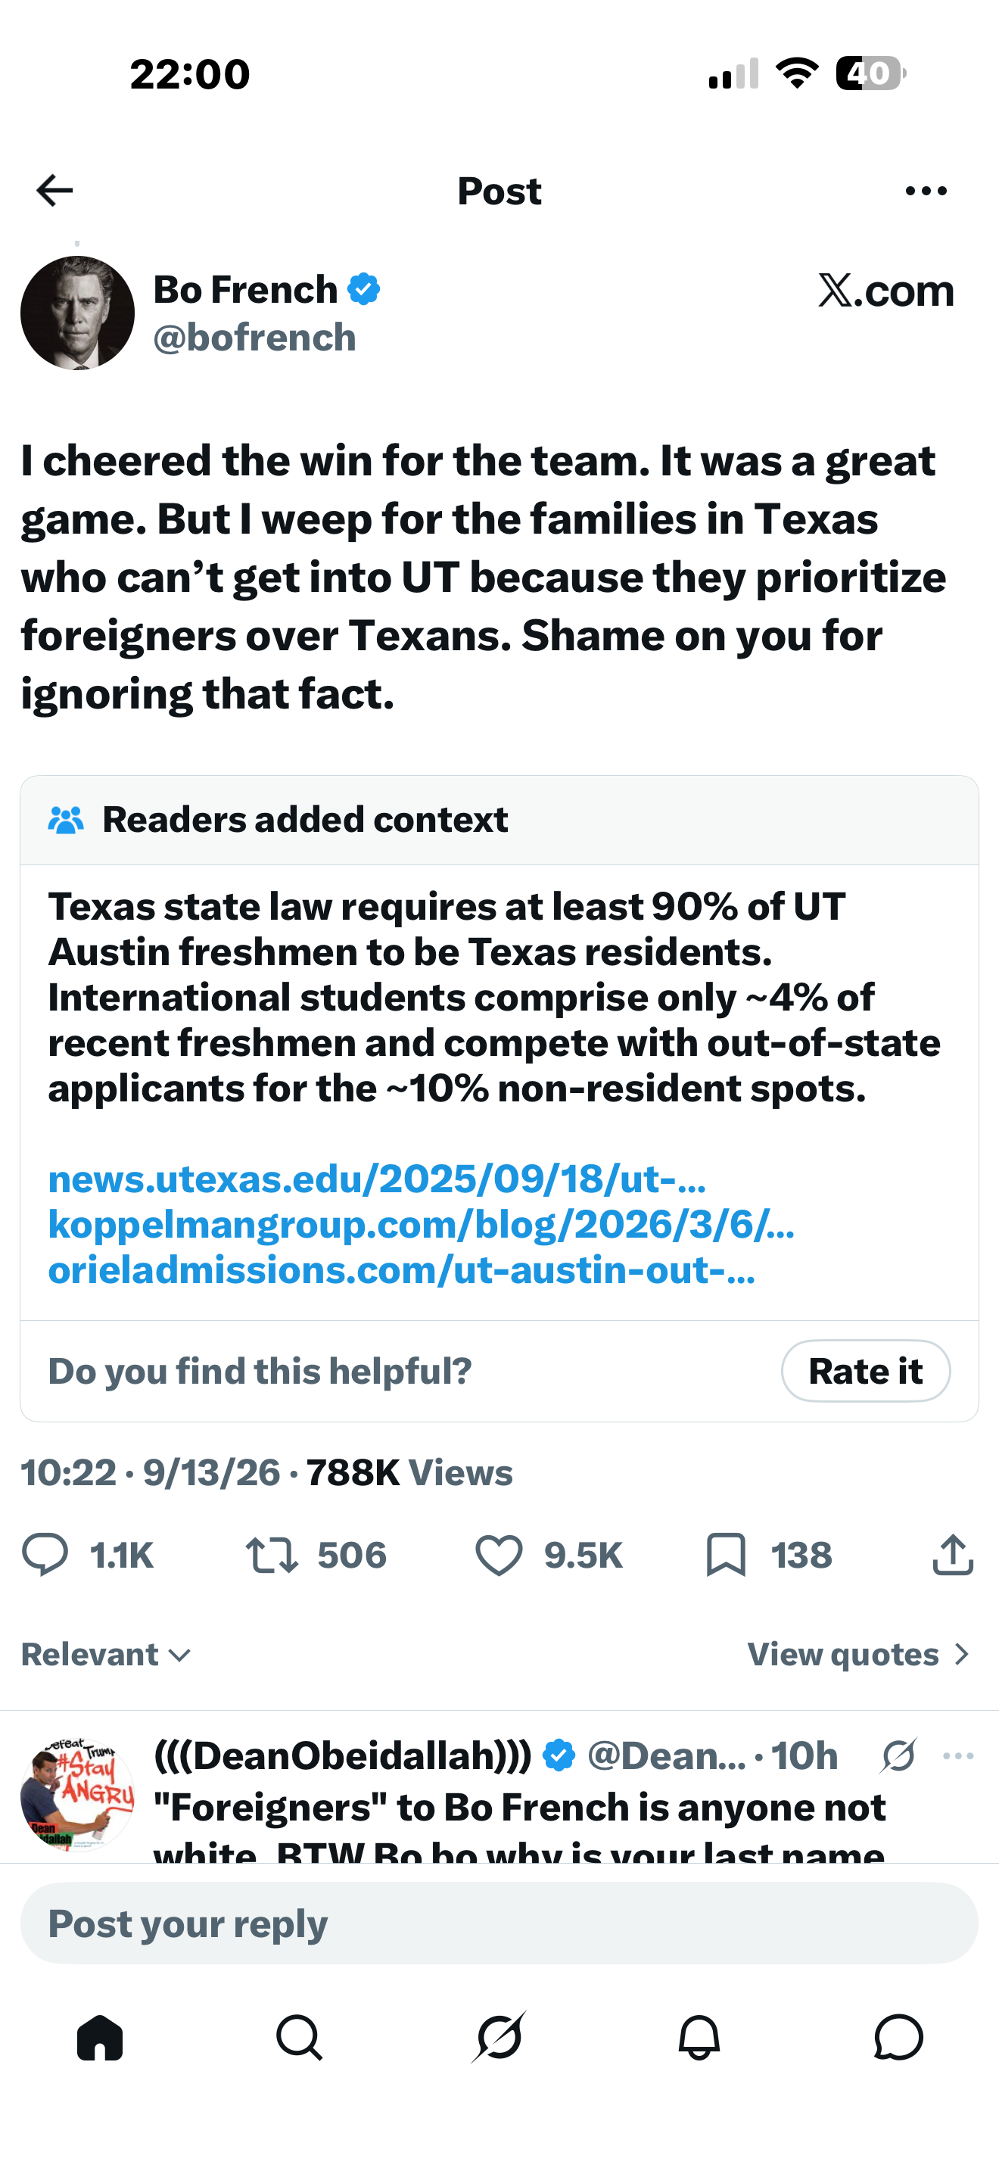999x2171 pixels.
Task: Tap the Rate it button
Action: (866, 1371)
